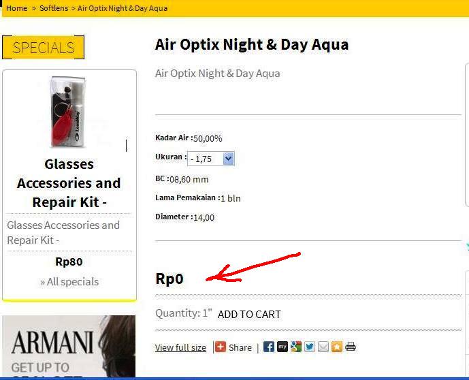
Task: Open All specials link
Action: 69,281
